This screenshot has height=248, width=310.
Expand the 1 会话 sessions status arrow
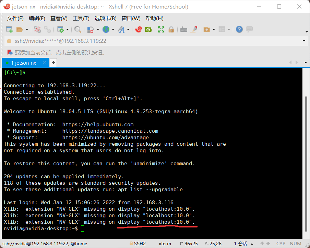pyautogui.click(x=252, y=244)
